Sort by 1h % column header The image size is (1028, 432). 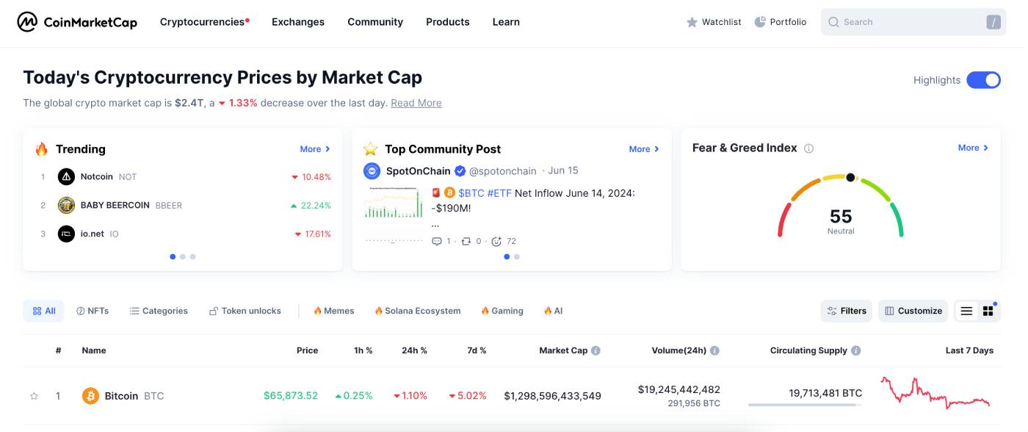(x=363, y=350)
